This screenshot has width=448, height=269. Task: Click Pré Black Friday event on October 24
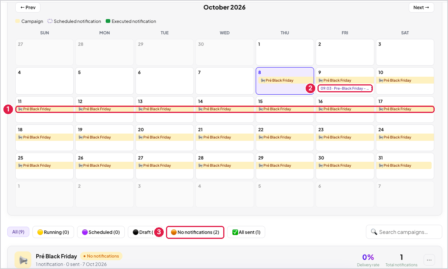(405, 137)
